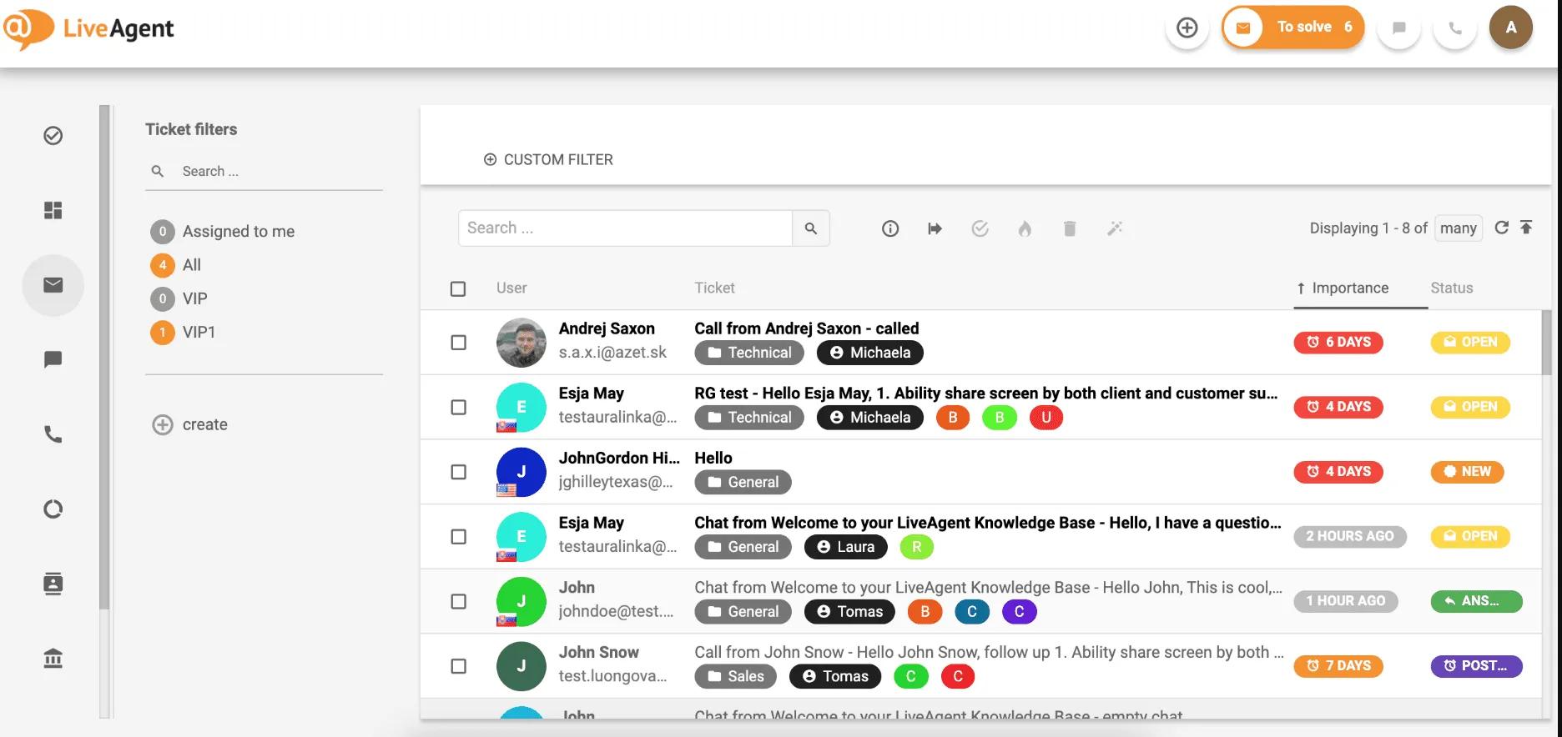Select the RG test ticket checkbox
This screenshot has height=737, width=1562.
tap(458, 407)
